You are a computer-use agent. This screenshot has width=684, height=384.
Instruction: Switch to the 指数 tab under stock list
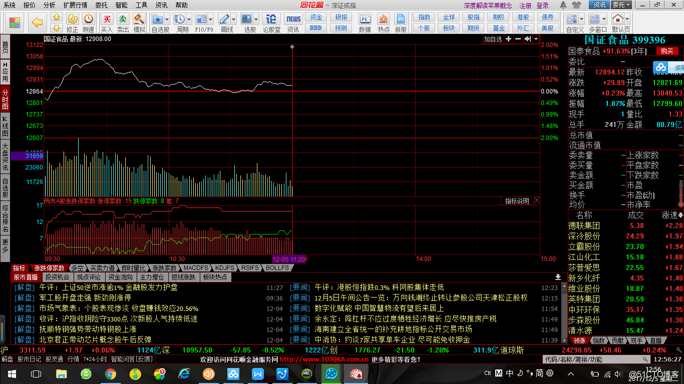click(598, 340)
